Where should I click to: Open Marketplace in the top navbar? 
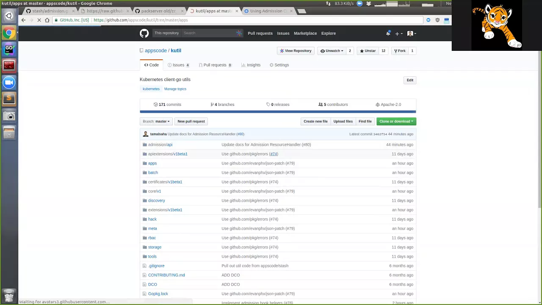coord(305,33)
